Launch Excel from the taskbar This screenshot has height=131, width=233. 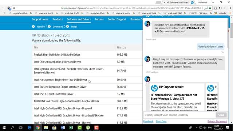coord(71,128)
